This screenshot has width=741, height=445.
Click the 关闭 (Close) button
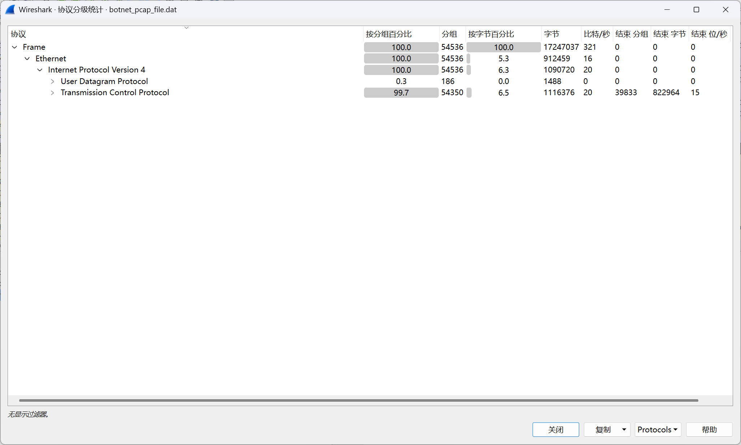point(555,429)
